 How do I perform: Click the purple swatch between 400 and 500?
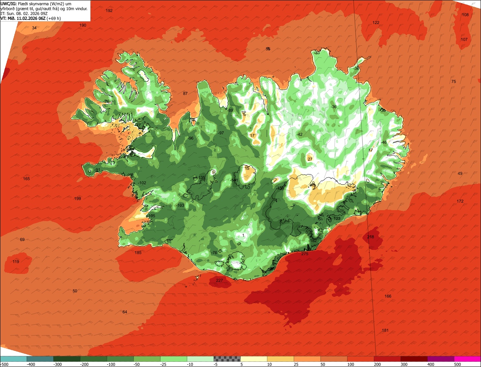(440, 359)
